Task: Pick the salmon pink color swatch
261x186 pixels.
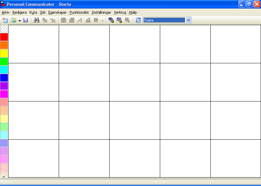Action: (4, 102)
